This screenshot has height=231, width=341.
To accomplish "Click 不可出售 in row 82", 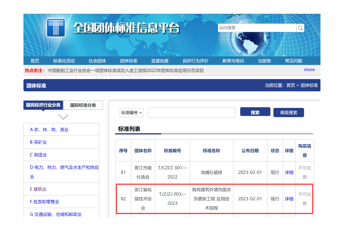I will [x=305, y=199].
